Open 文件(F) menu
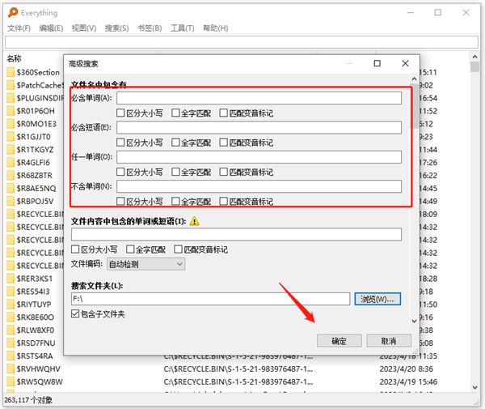This screenshot has width=485, height=409. 19,28
